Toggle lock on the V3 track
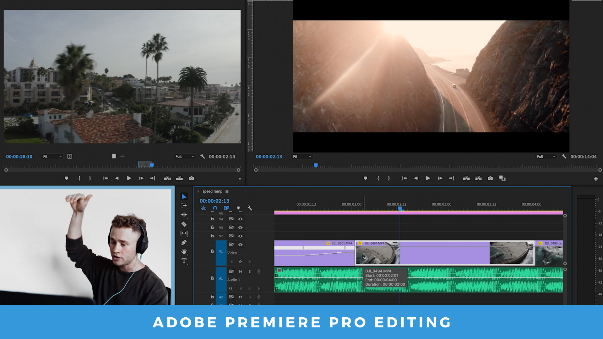Image resolution: width=603 pixels, height=339 pixels. pyautogui.click(x=212, y=227)
